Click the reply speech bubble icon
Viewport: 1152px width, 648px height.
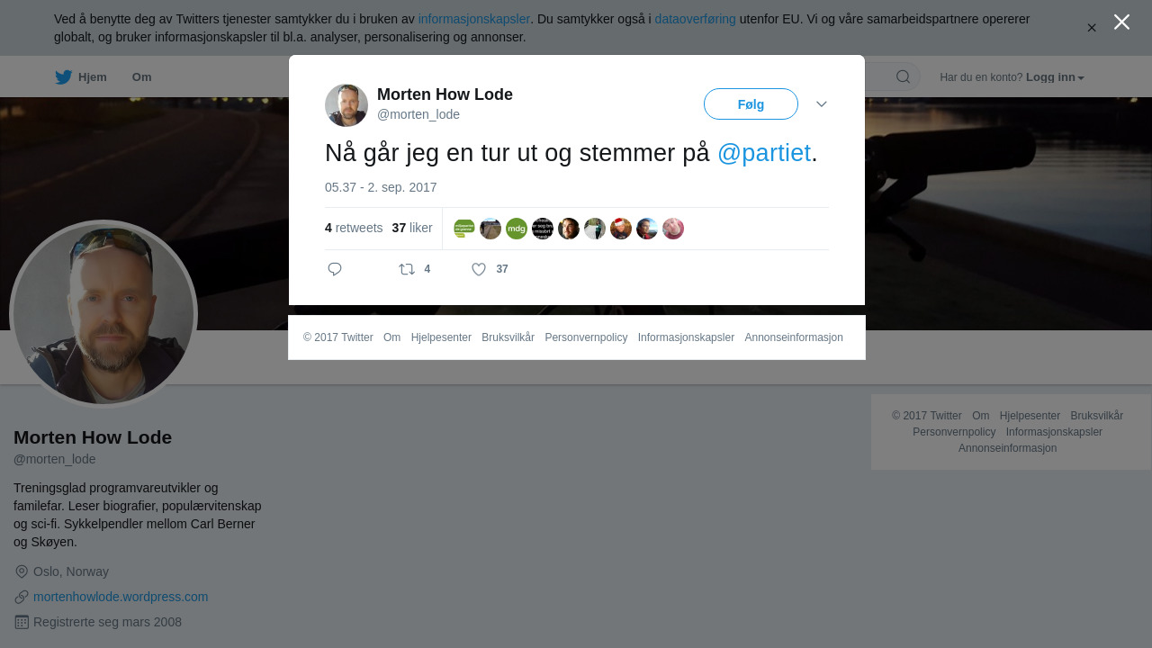(335, 269)
